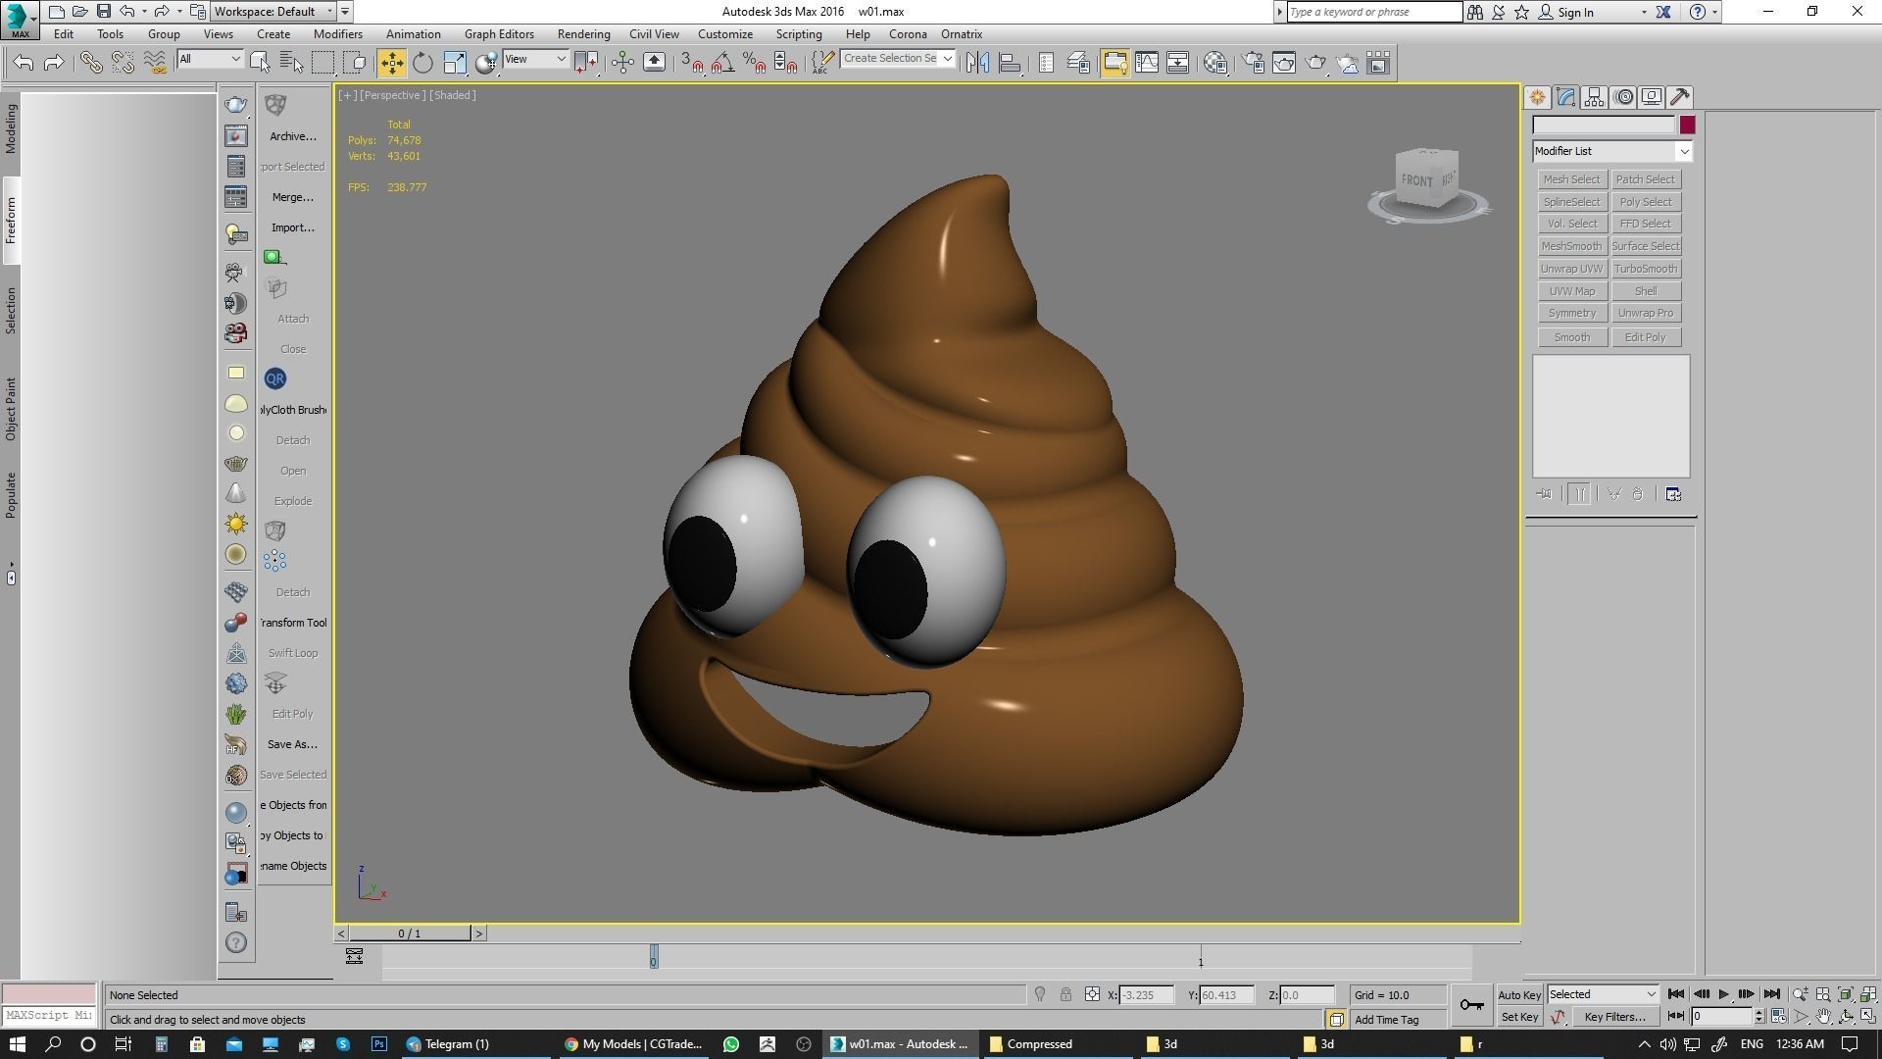Toggle Percent Snap
The image size is (1882, 1059).
coord(755,63)
